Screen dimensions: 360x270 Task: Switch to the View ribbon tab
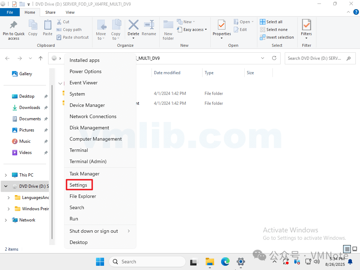(x=70, y=12)
